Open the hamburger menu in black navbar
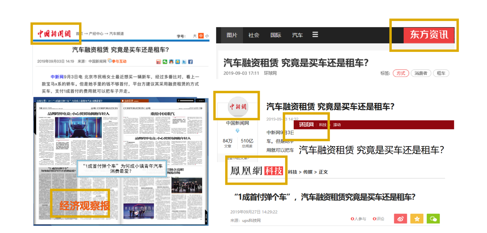Image resolution: width=487 pixels, height=233 pixels. tap(315, 35)
